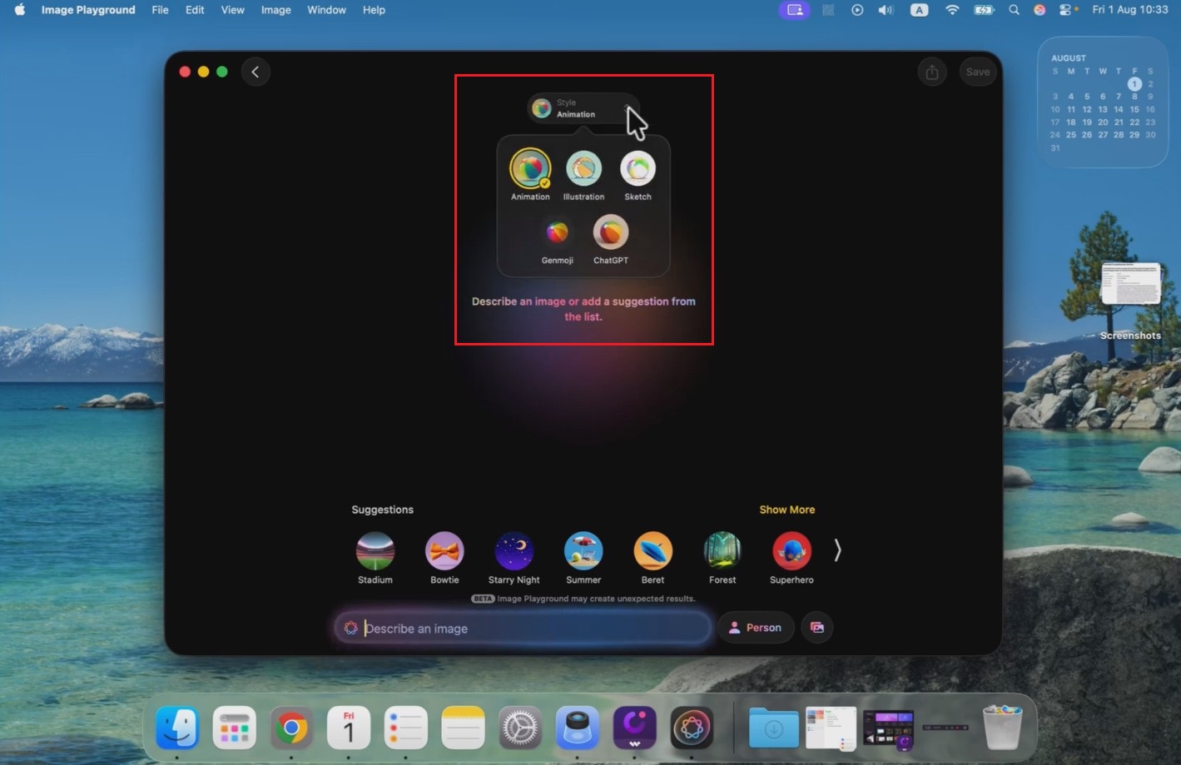Open Notes from the Dock
Viewport: 1181px width, 765px height.
pos(463,728)
